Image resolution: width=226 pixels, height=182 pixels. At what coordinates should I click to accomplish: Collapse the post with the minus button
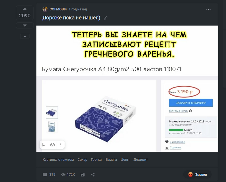tap(25, 37)
